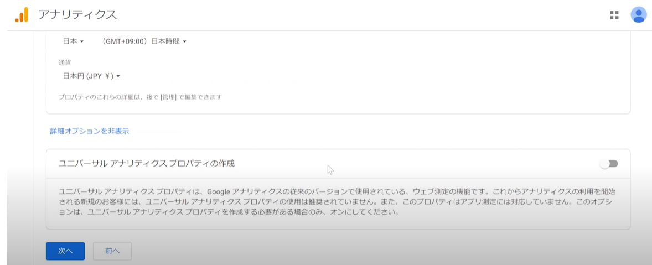Screen dimensions: 652x265
Task: Click the Universal Analytics description paragraph
Action: pyautogui.click(x=337, y=202)
